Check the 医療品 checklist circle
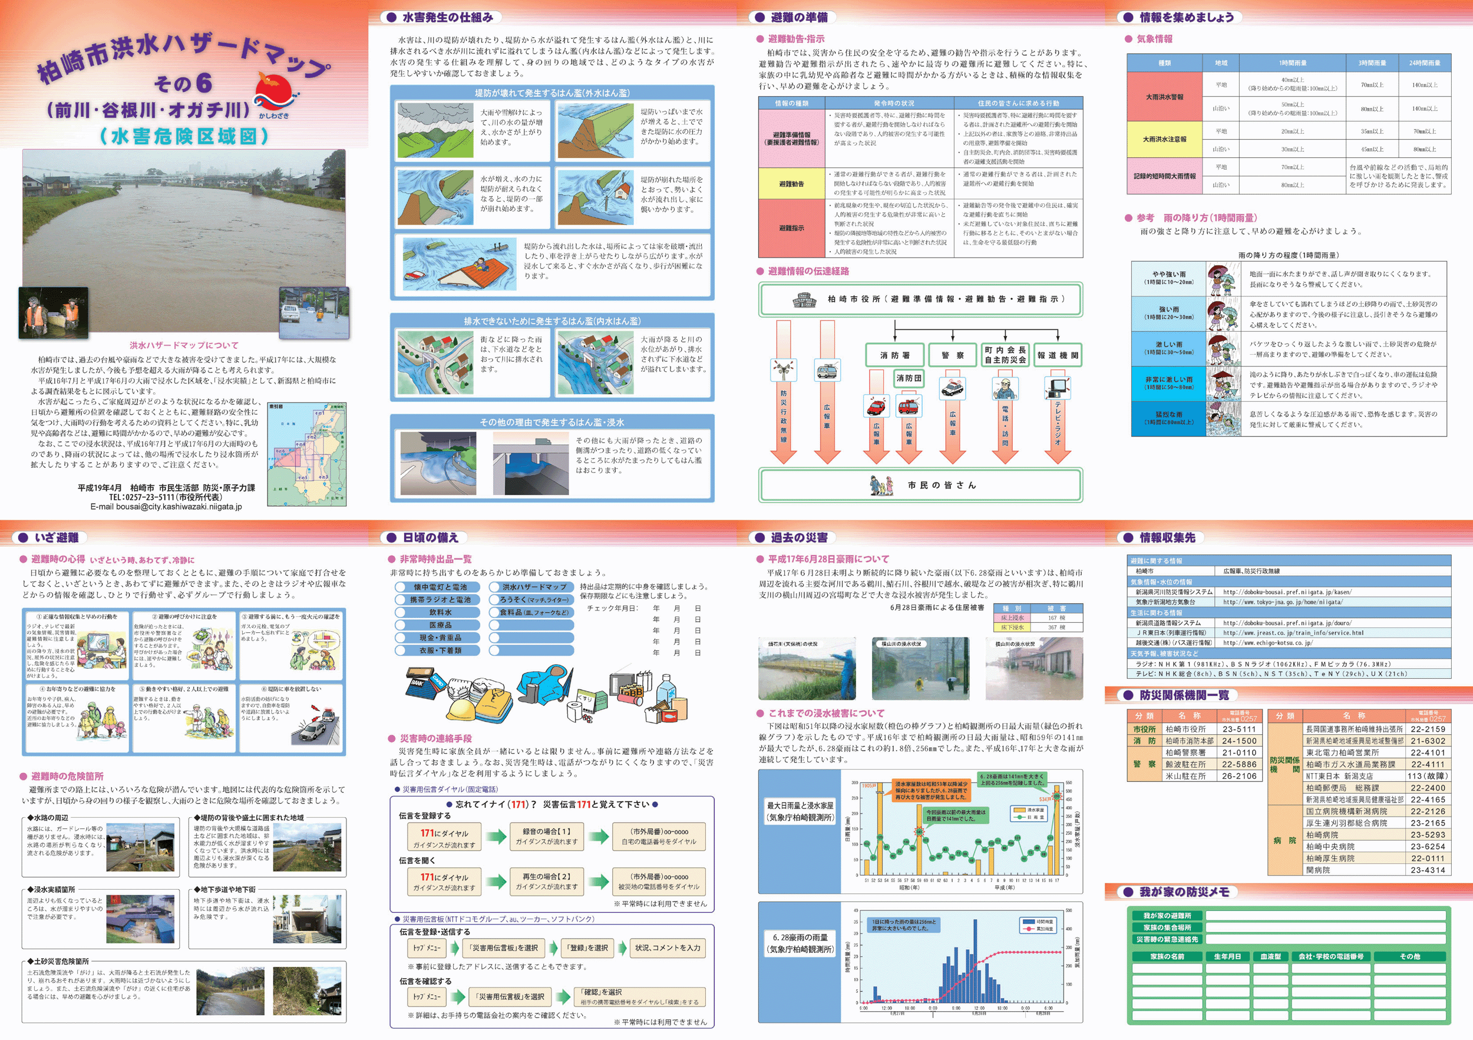 pos(400,625)
